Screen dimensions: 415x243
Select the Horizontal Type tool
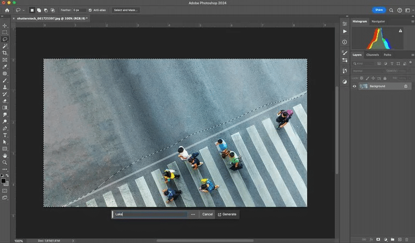pyautogui.click(x=5, y=135)
